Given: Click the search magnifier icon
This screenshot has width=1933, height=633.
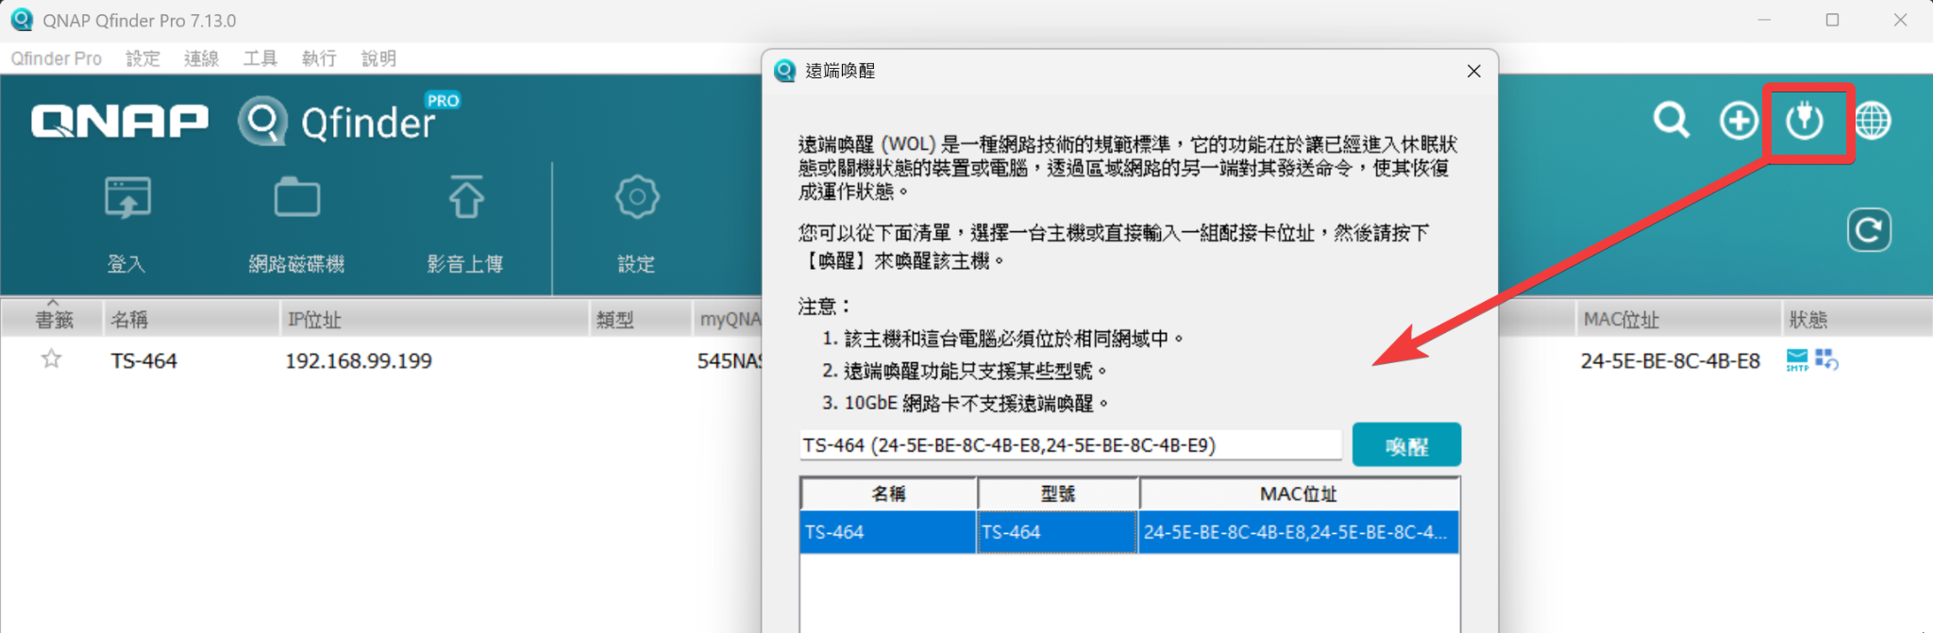Looking at the screenshot, I should (x=1671, y=121).
